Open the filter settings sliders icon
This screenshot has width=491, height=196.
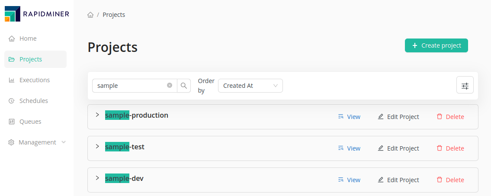465,86
